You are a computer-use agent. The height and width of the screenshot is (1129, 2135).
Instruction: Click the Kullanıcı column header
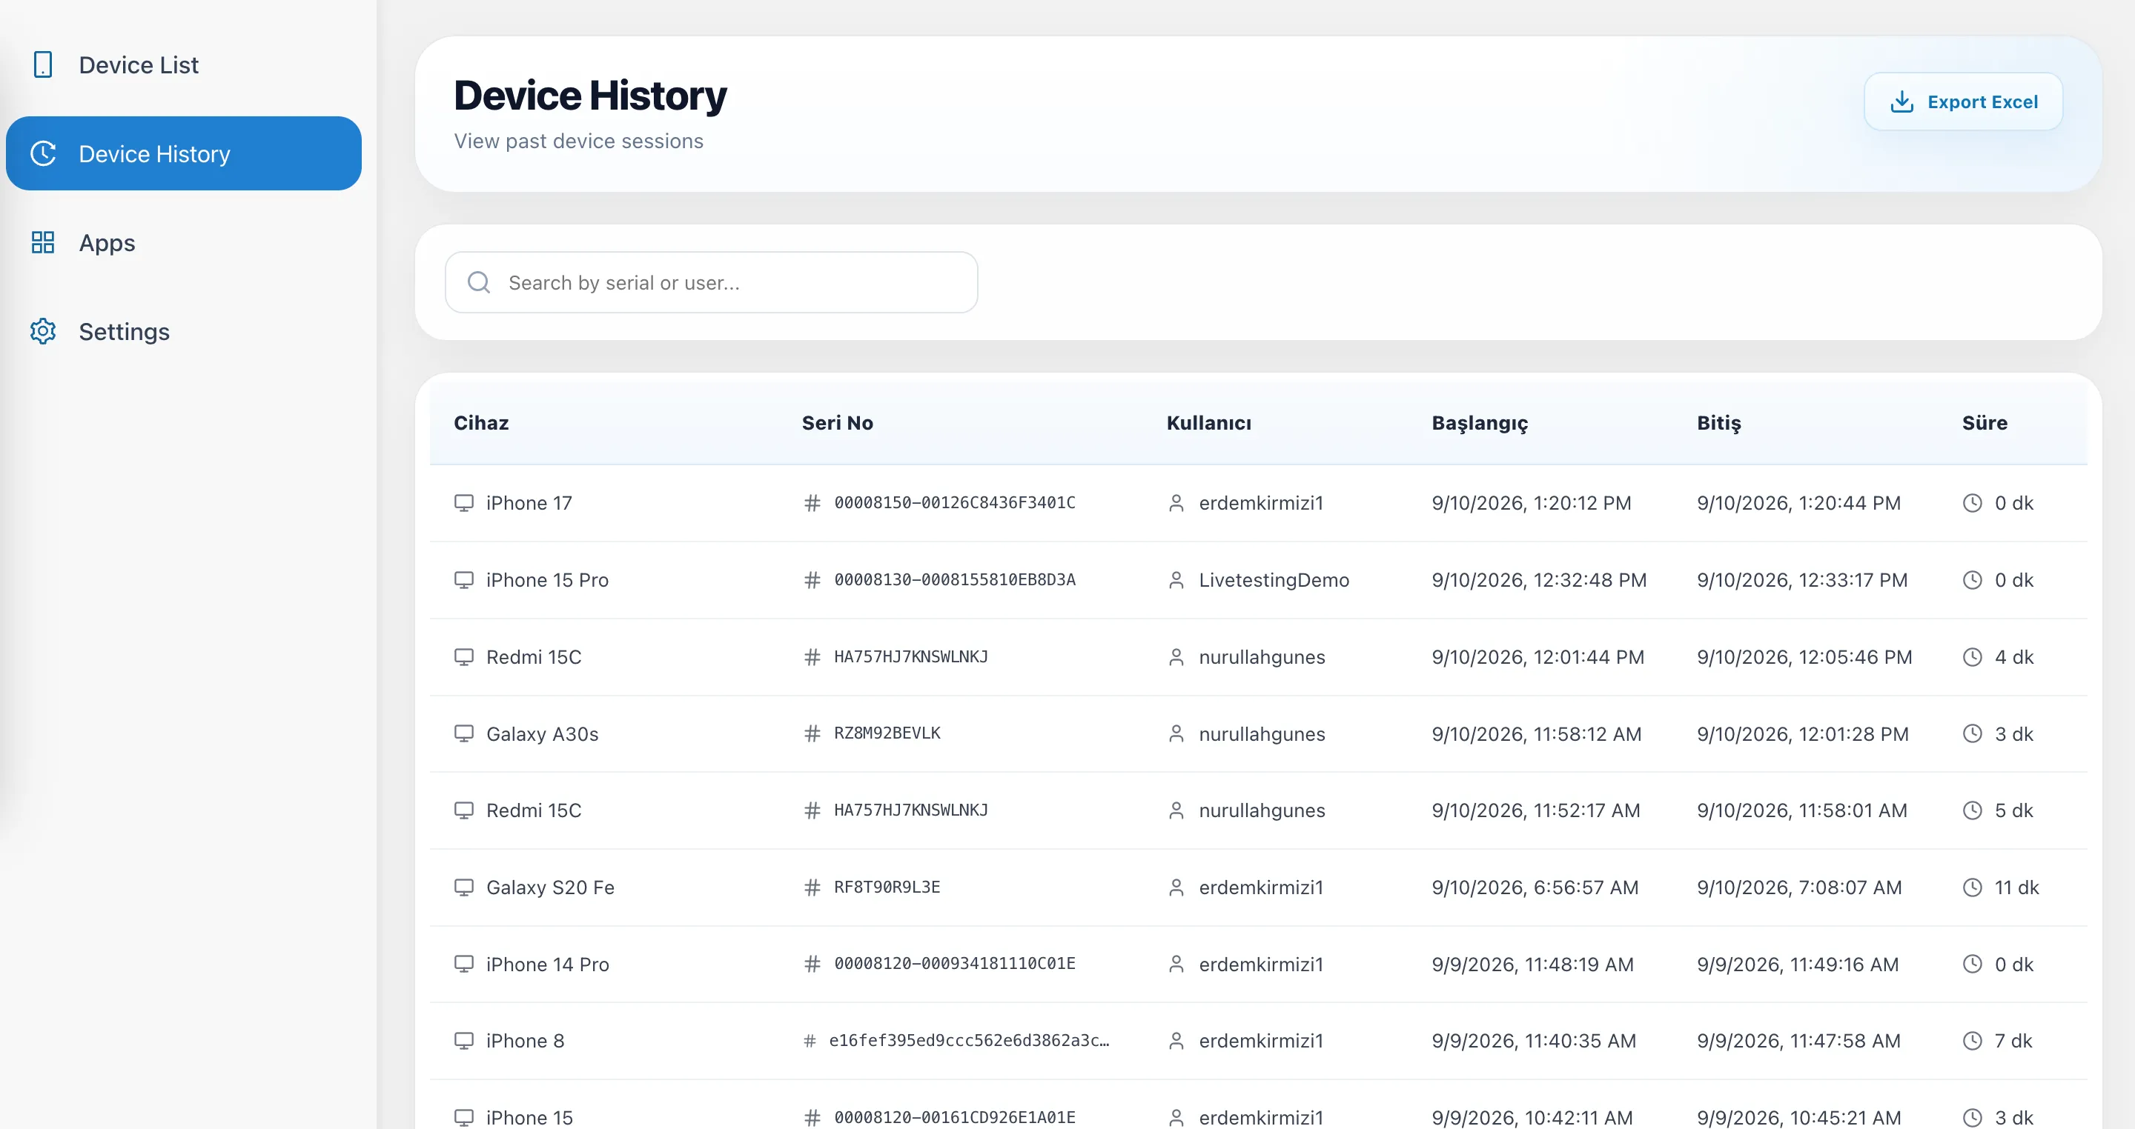(1208, 422)
